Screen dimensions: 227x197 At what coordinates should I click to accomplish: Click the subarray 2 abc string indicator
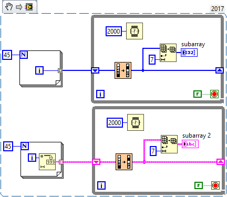pos(190,144)
